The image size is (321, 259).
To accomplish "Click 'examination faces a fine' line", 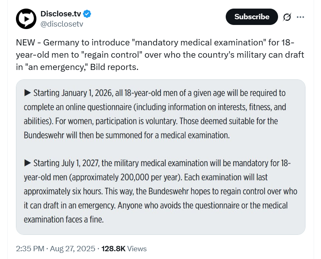I will point(64,219).
